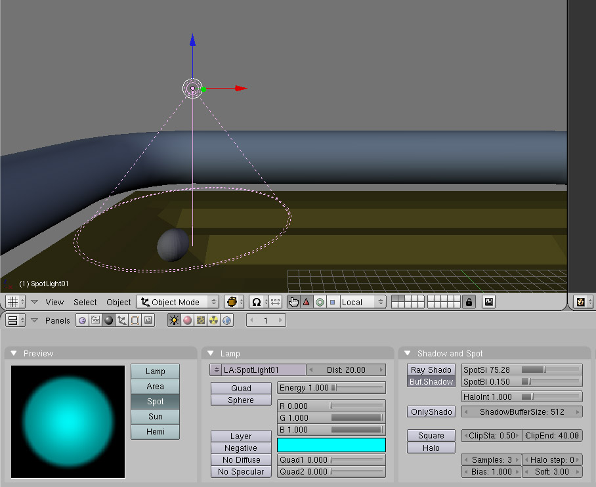This screenshot has height=487, width=596.
Task: Open the pivot point selector icon
Action: [x=259, y=302]
